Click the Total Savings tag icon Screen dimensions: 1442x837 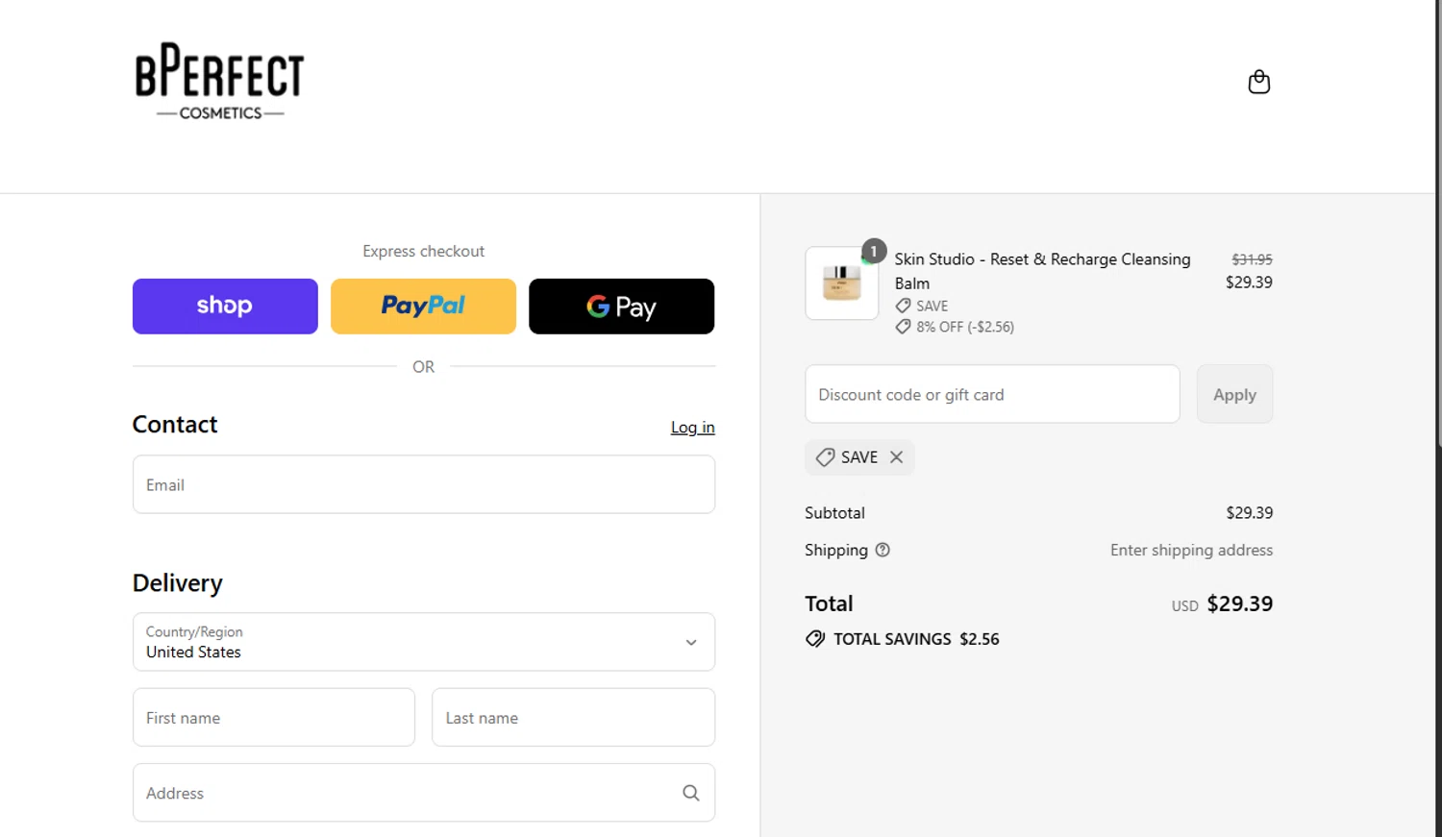815,639
